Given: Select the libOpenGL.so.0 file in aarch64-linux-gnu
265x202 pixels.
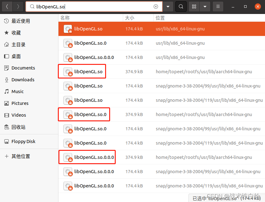Looking at the screenshot, I should (x=90, y=114).
